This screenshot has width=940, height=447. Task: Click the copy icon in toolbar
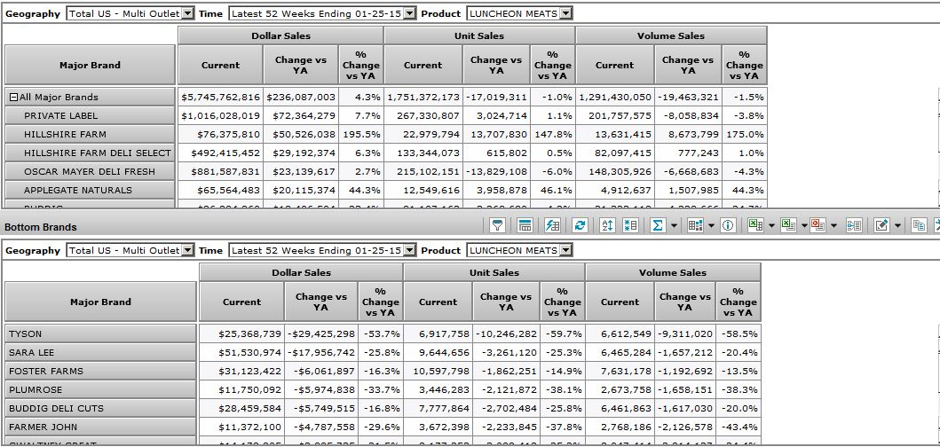pyautogui.click(x=919, y=226)
